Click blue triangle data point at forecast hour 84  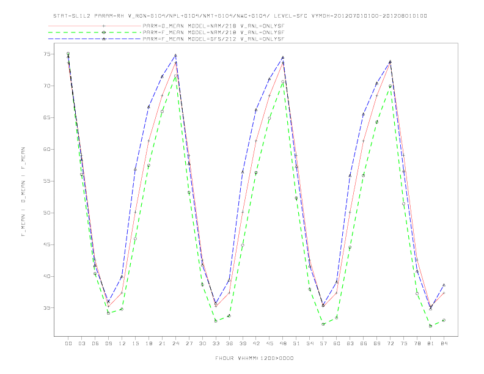click(x=444, y=285)
